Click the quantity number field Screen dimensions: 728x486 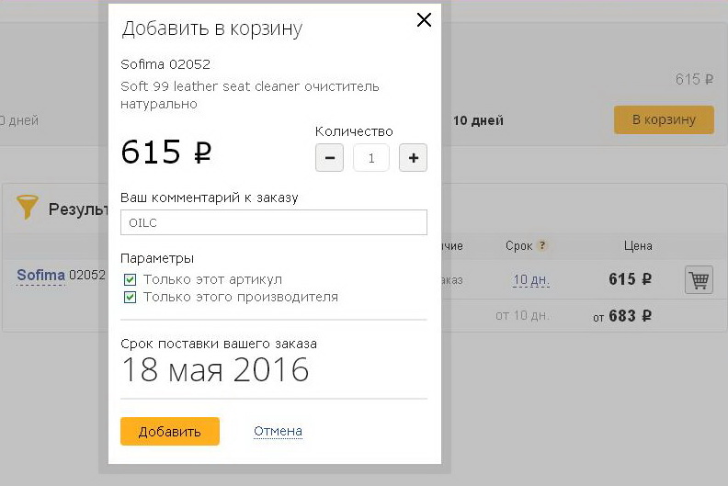(x=371, y=158)
